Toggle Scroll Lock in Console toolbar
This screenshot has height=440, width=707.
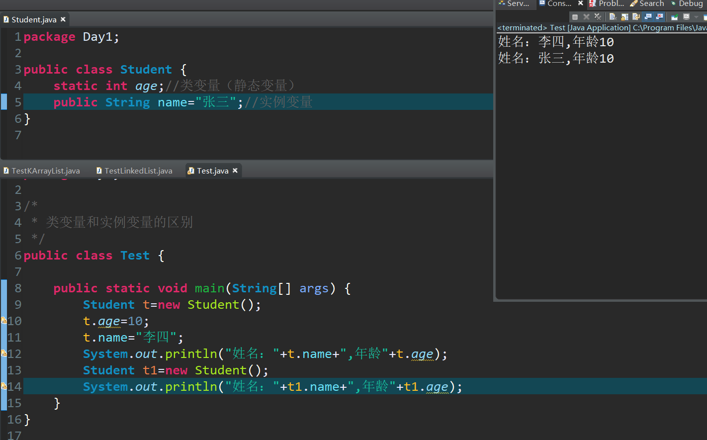624,17
